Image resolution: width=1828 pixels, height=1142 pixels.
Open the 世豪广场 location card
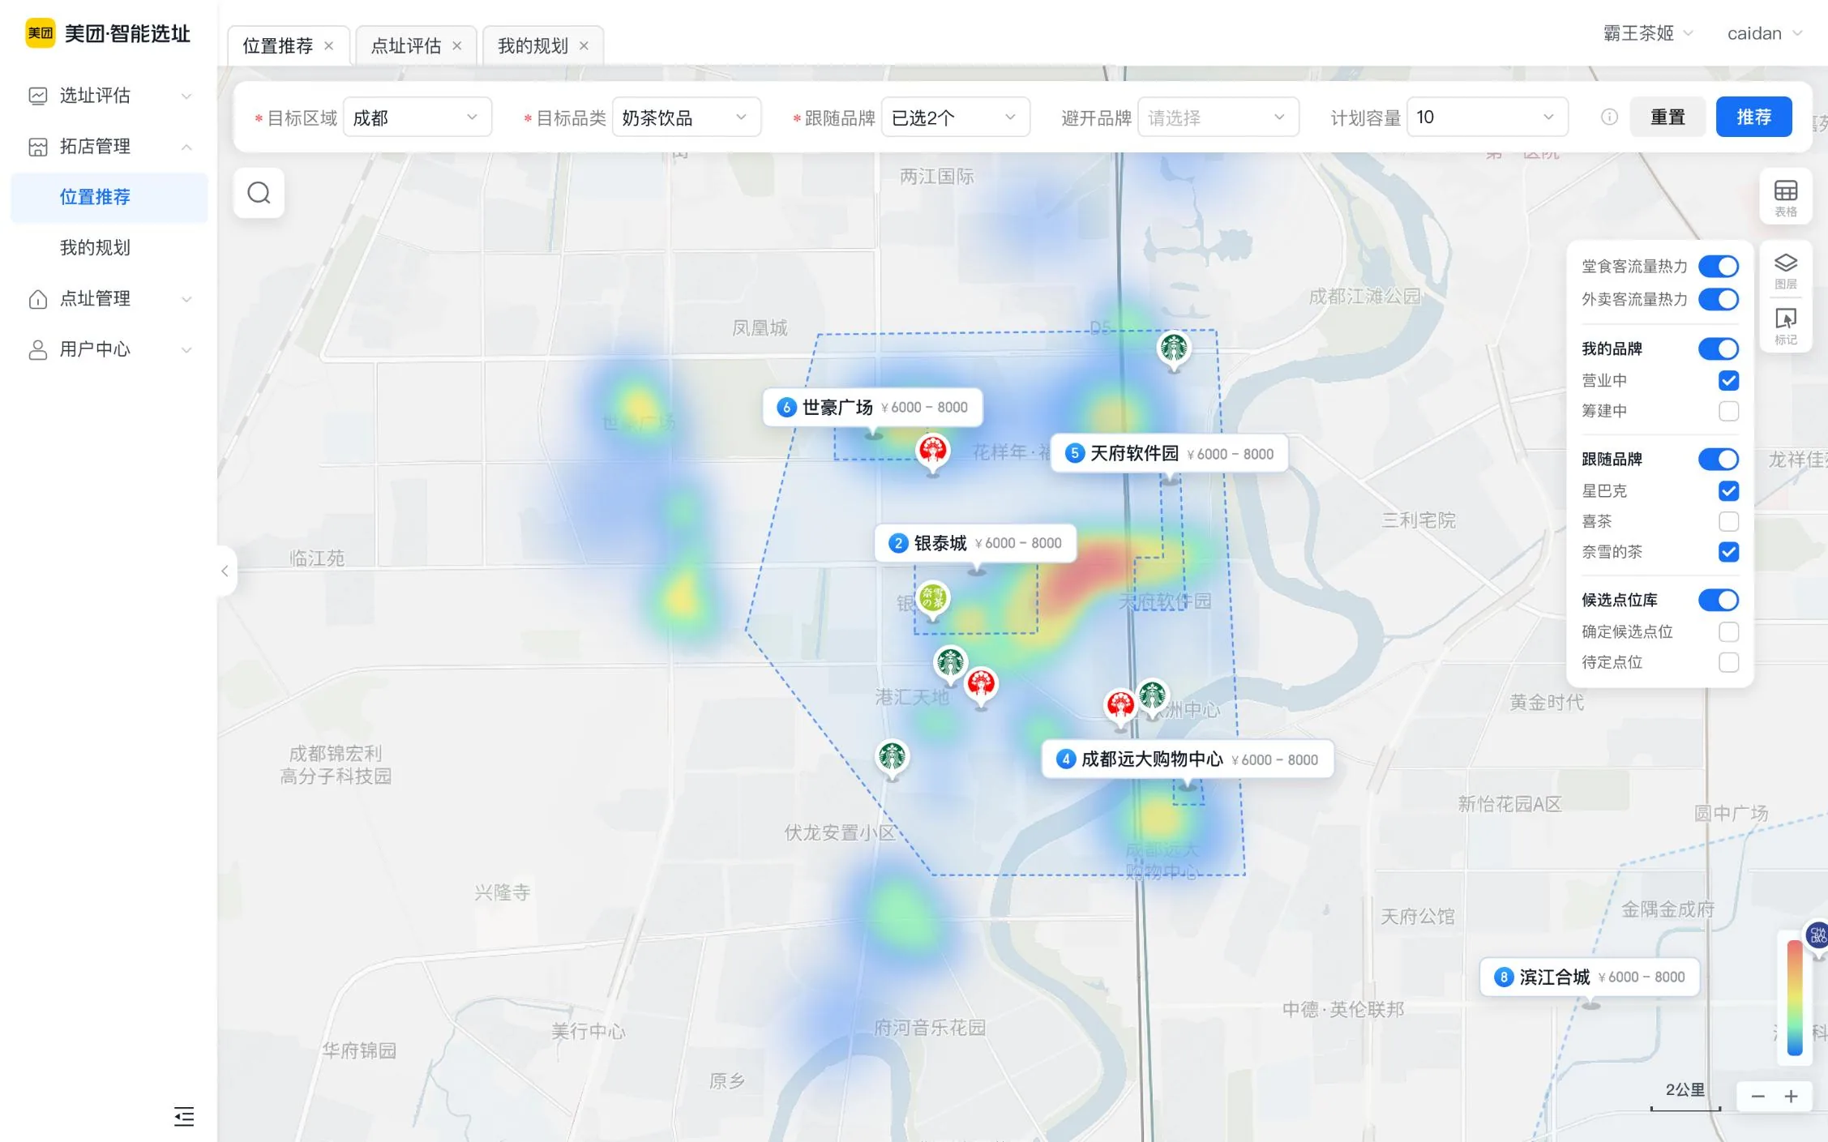click(872, 408)
